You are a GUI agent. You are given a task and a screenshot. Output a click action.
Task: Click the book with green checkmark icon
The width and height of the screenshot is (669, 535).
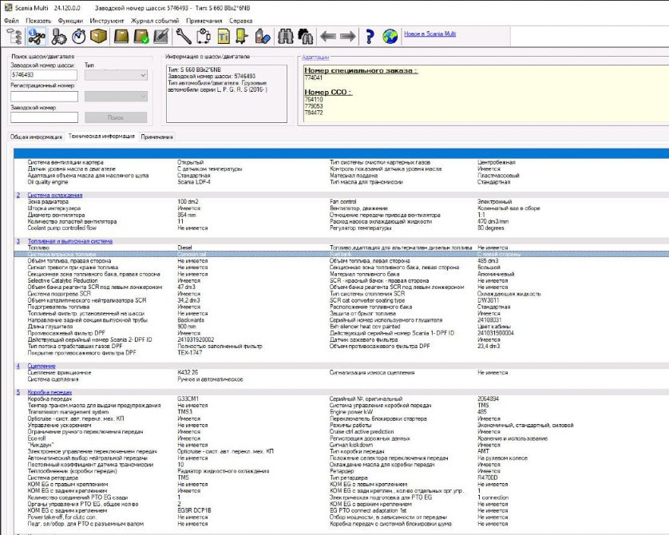pyautogui.click(x=141, y=36)
